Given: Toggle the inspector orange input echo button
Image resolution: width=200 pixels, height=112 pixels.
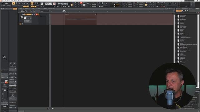Looking at the screenshot, I should coord(7,82).
